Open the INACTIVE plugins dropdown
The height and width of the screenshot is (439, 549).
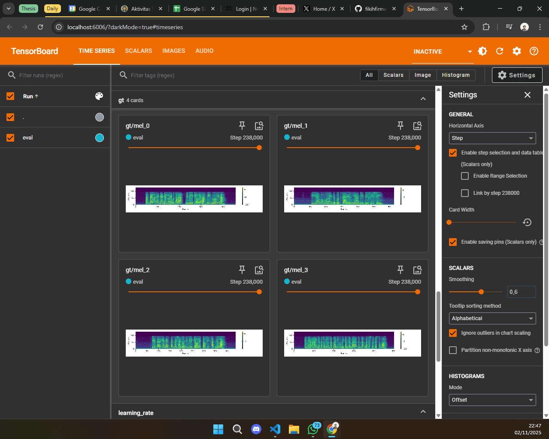point(442,51)
